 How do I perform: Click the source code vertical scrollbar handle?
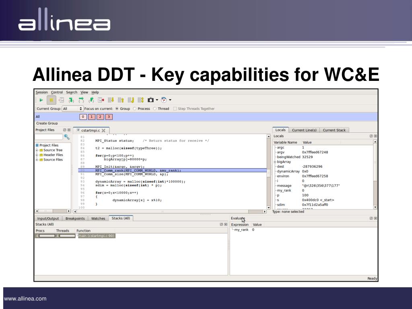coord(268,173)
